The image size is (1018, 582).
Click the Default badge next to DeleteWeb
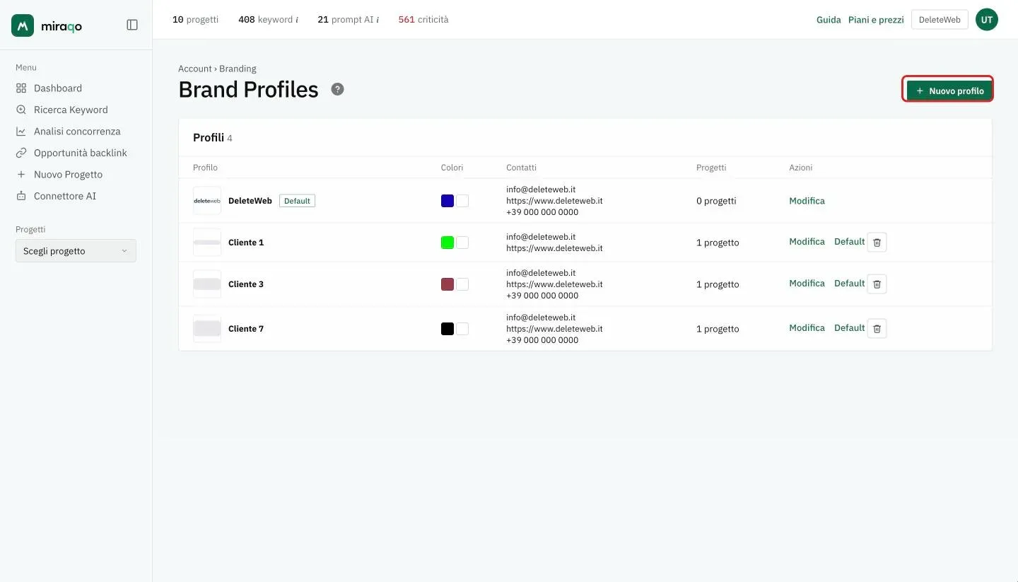(297, 201)
